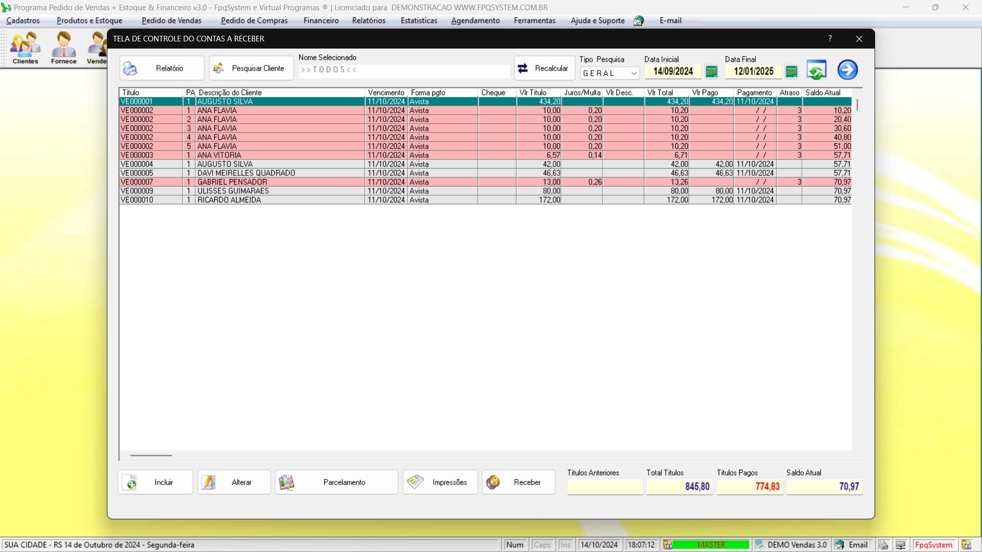Click the Data Final date field
982x552 pixels.
click(x=753, y=72)
